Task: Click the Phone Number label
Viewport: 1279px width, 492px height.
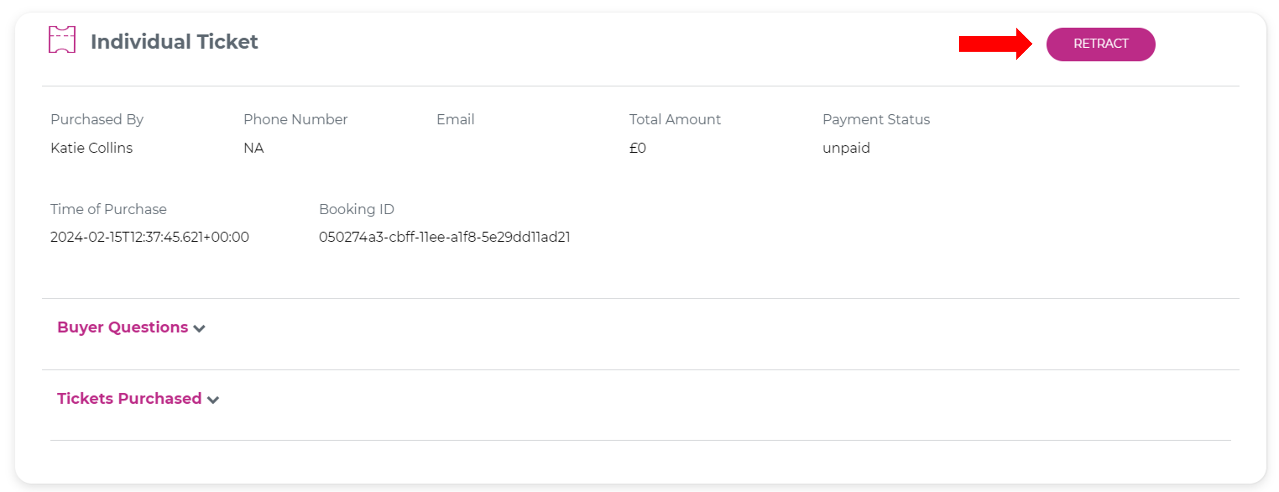Action: [x=296, y=119]
